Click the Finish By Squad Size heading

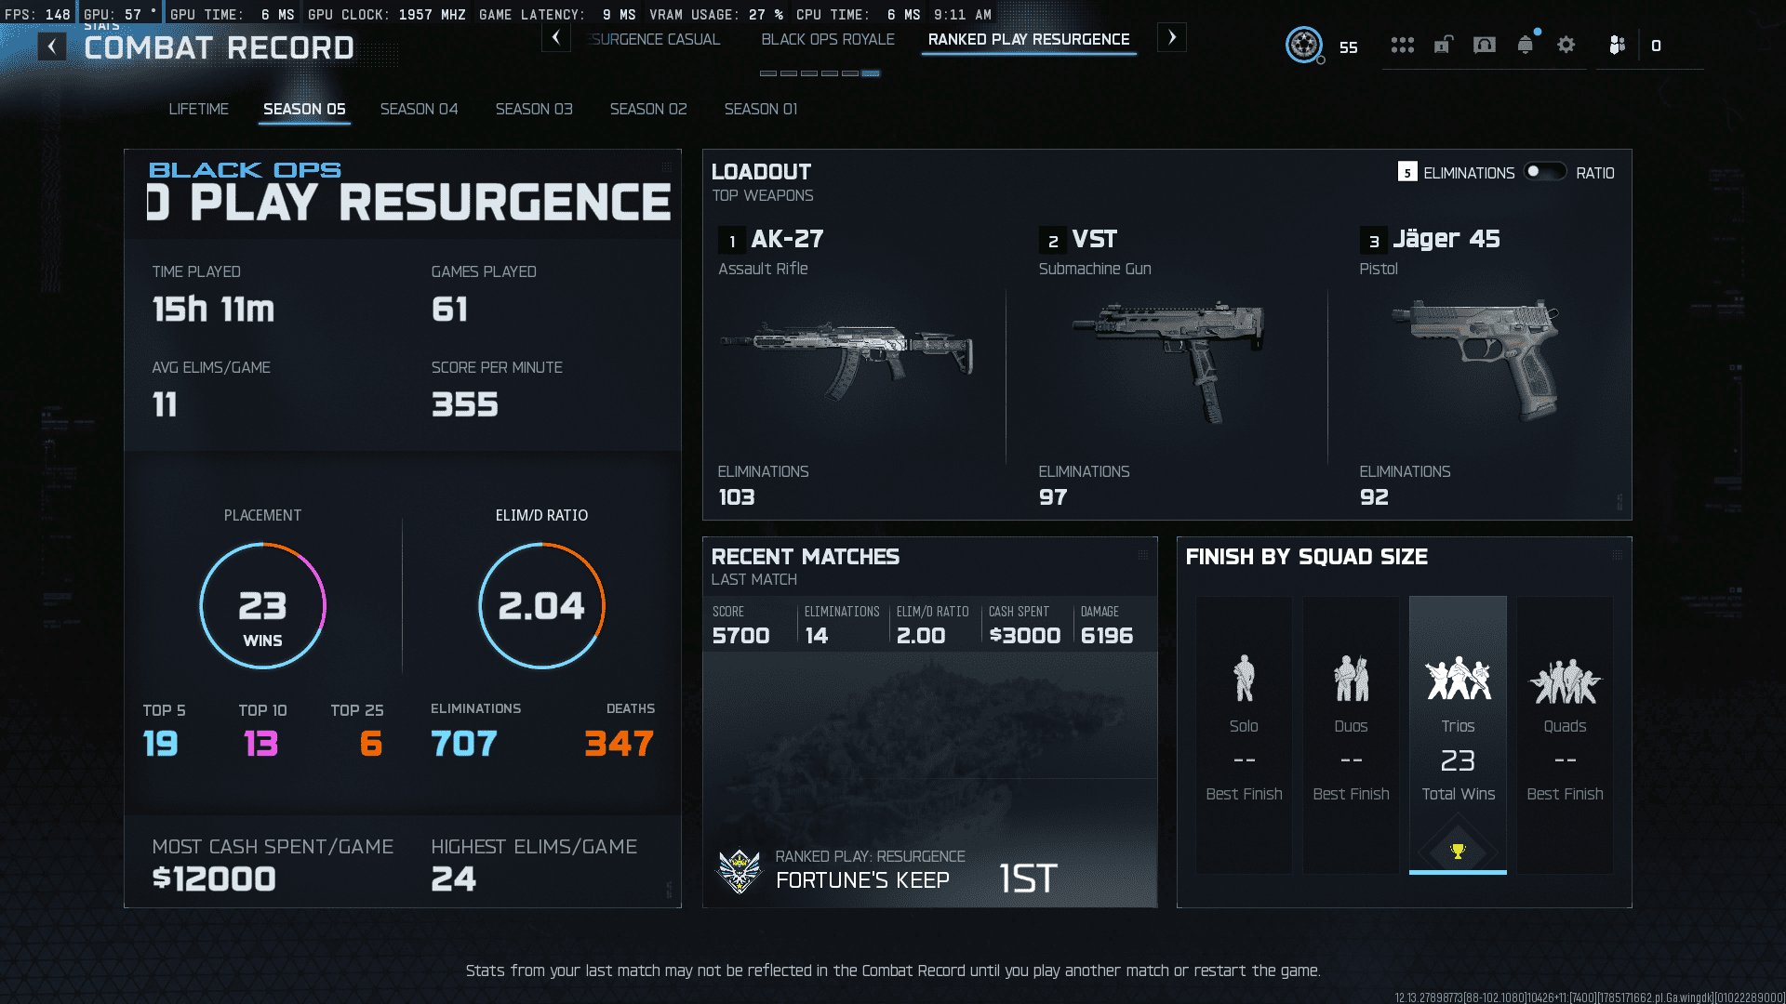[1307, 556]
